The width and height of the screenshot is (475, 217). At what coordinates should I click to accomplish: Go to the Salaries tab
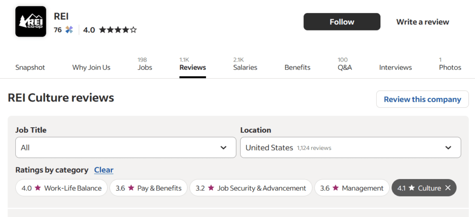(x=245, y=64)
